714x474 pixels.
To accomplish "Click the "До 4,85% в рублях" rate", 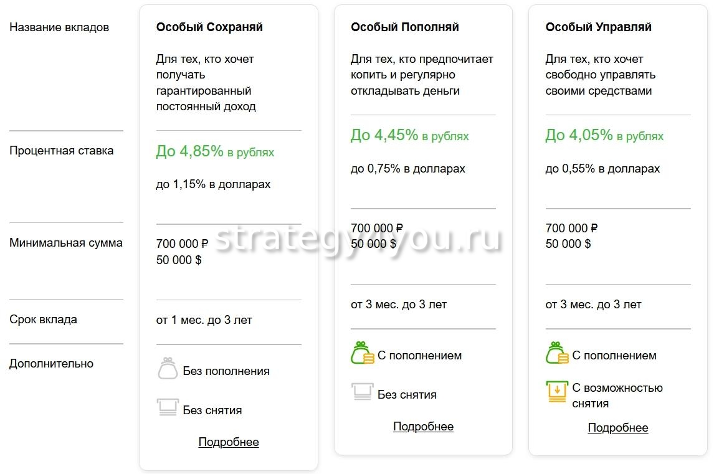I will click(x=215, y=151).
